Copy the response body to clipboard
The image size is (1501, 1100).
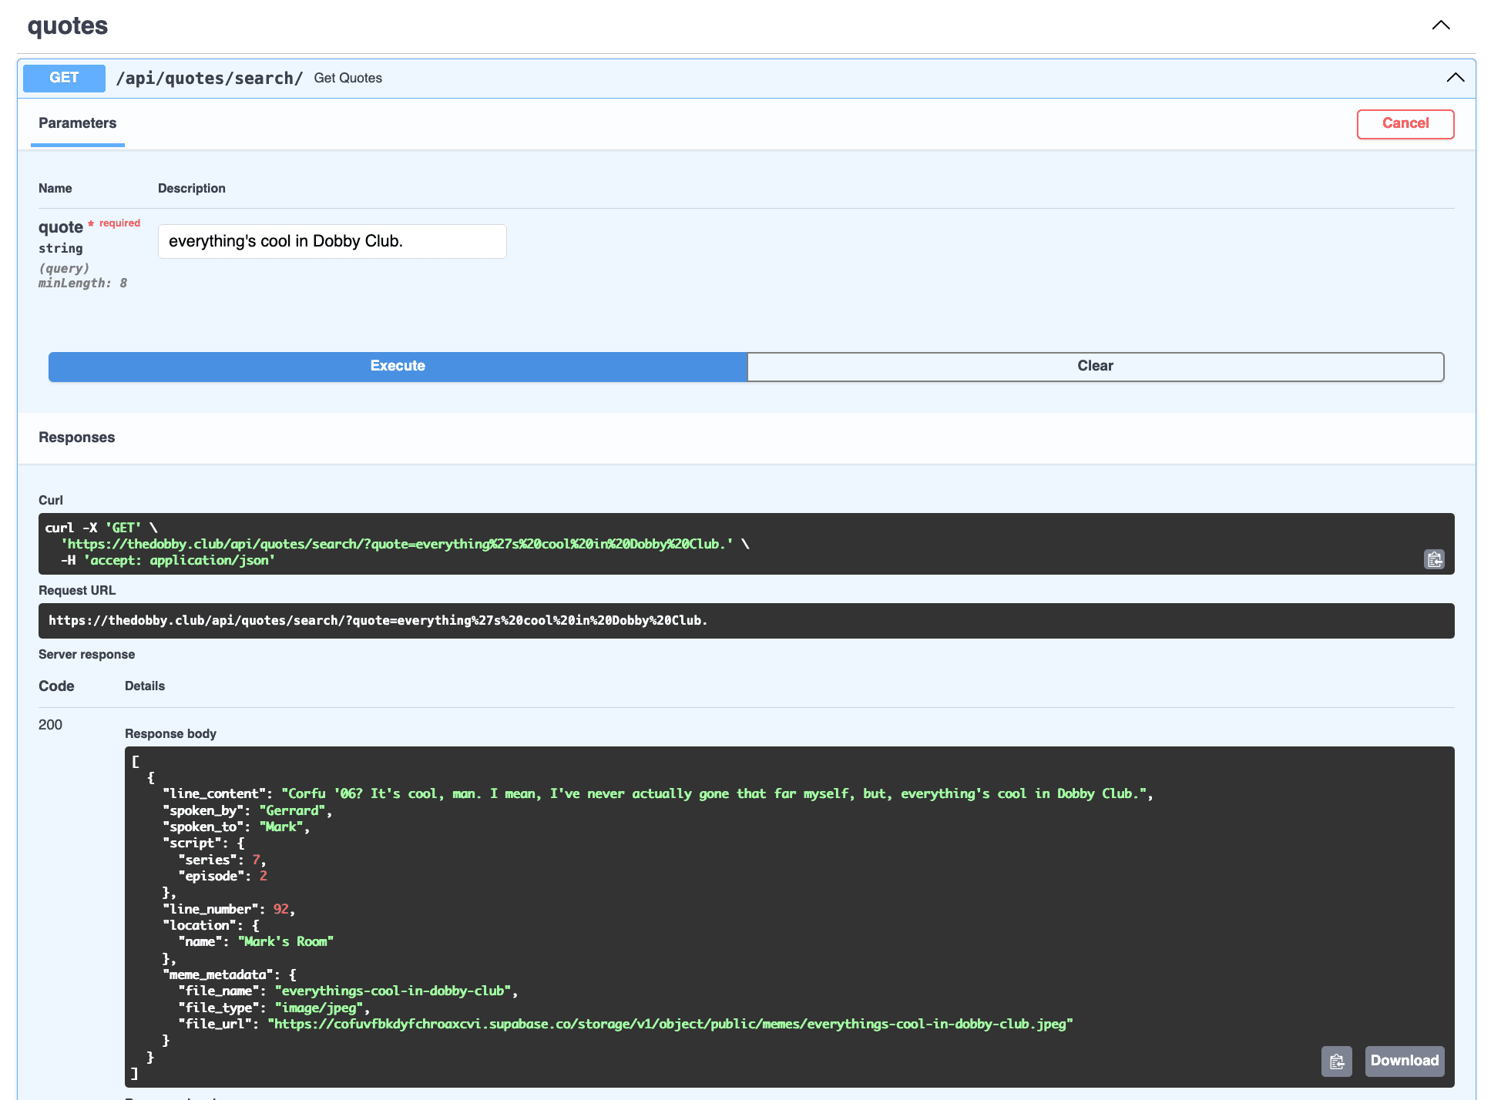[1337, 1061]
